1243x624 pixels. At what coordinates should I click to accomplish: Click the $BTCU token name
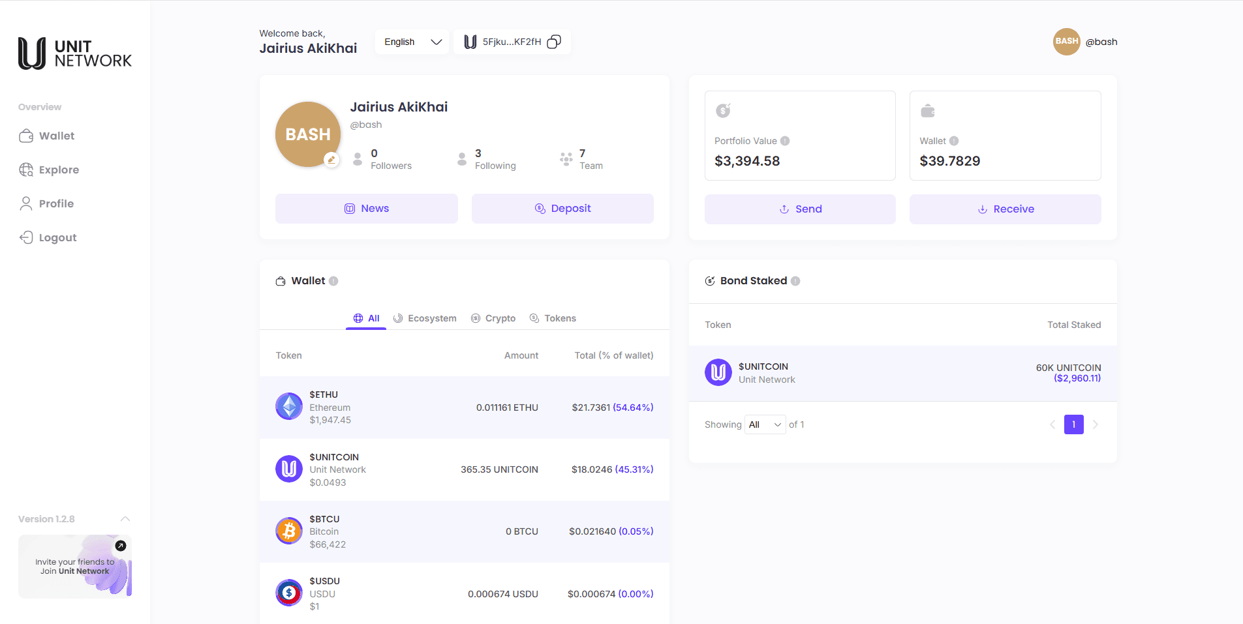pos(324,519)
